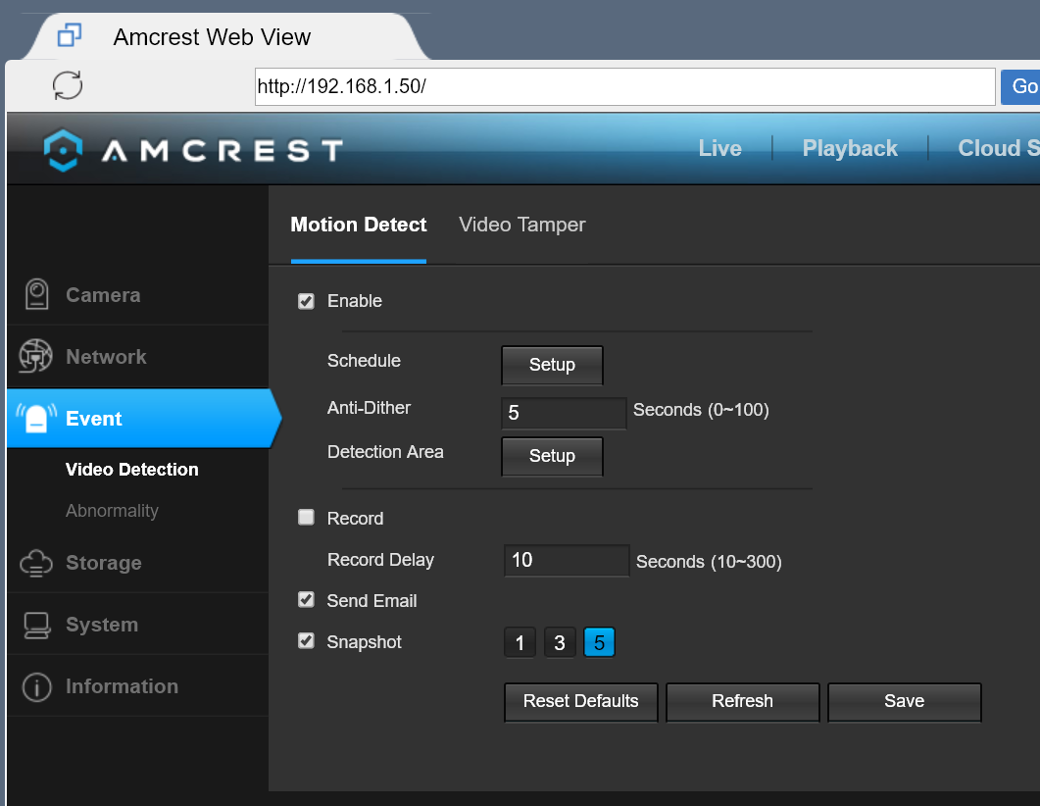Toggle the Snapshot checkbox
The height and width of the screenshot is (806, 1040).
pos(306,641)
